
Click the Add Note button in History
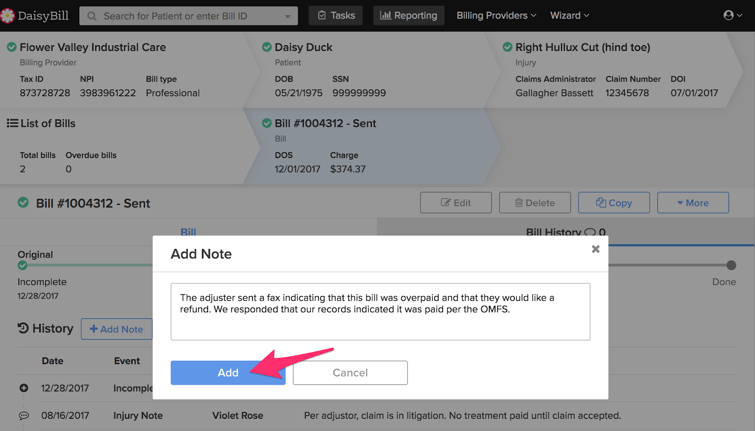pos(117,329)
